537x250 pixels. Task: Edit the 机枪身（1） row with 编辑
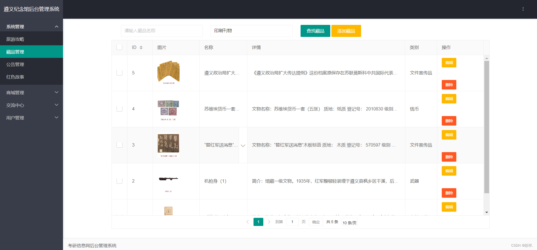point(449,171)
